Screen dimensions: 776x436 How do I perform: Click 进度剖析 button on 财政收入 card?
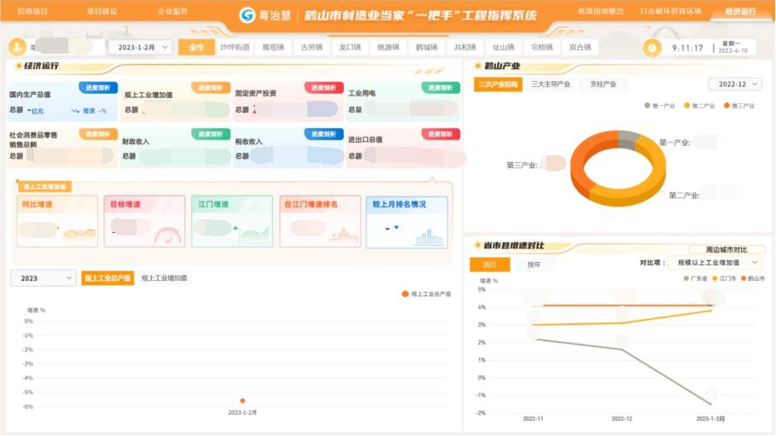[211, 134]
